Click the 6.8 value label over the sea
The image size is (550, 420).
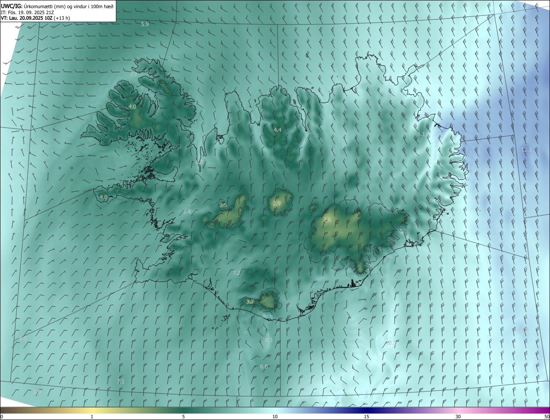pyautogui.click(x=264, y=367)
